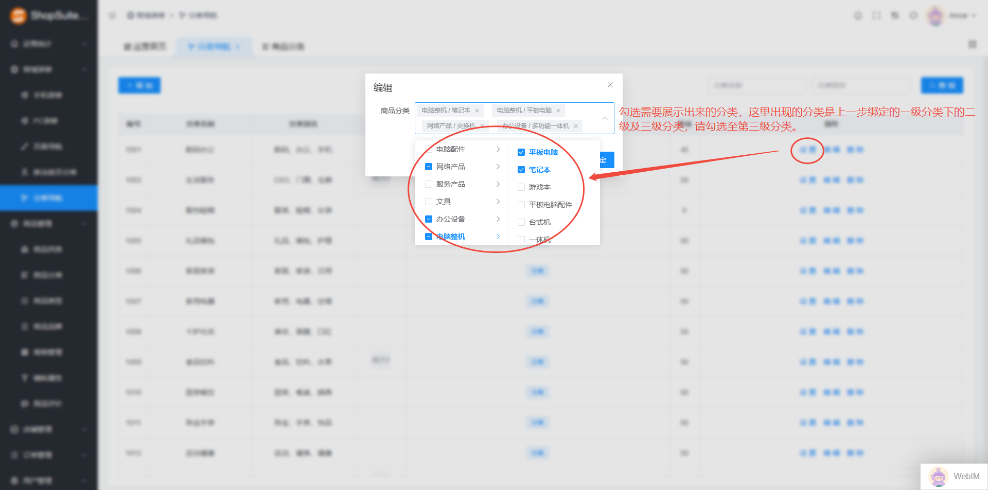This screenshot has height=490, width=988.
Task: Close the 编辑 dialog with the X icon
Action: click(610, 85)
